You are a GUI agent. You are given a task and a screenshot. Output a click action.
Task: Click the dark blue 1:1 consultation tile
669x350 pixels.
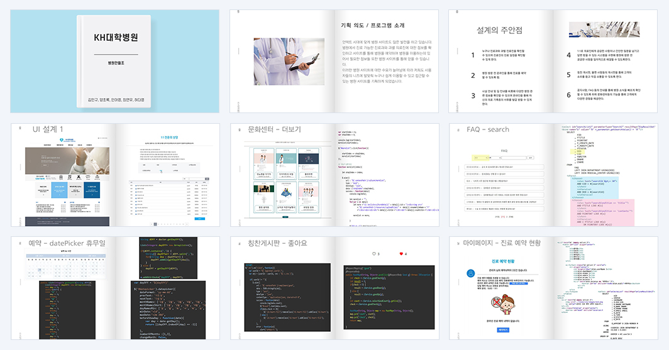pos(92,190)
